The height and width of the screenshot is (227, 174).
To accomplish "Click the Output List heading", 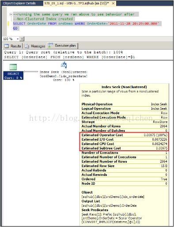I will (x=91, y=201).
